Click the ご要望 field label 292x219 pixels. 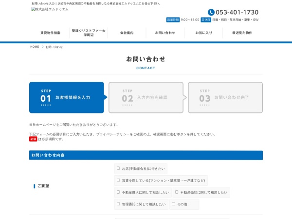pos(43,186)
